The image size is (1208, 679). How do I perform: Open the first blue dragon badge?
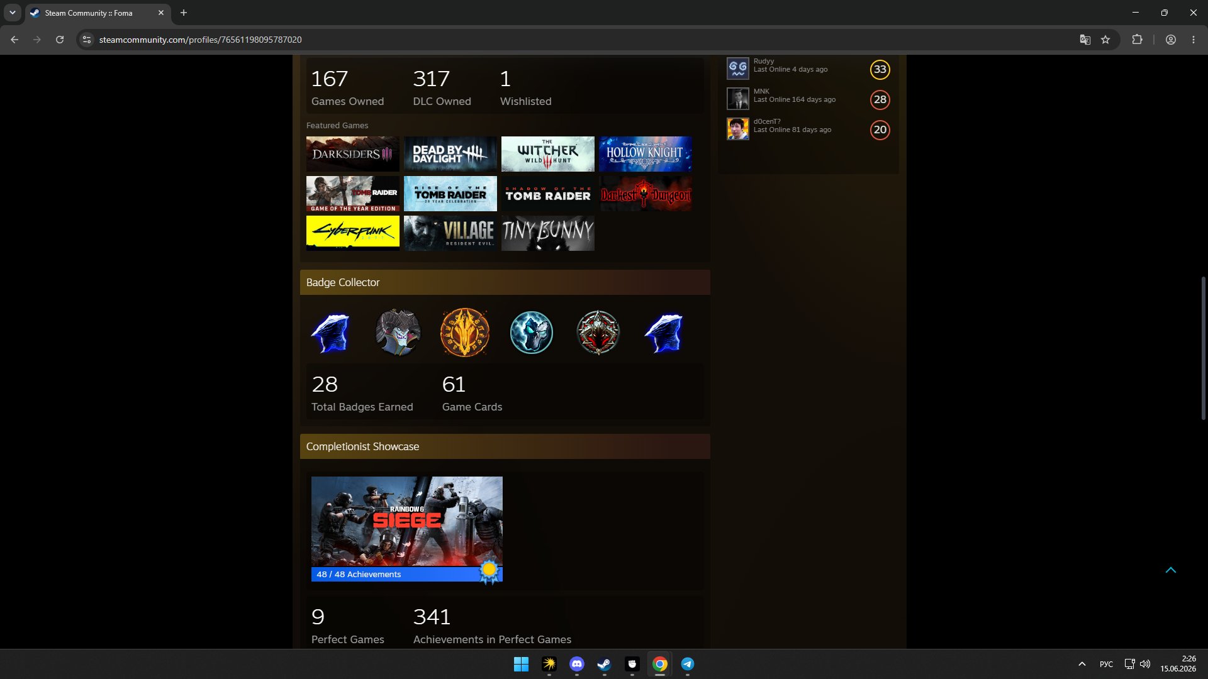click(x=330, y=333)
